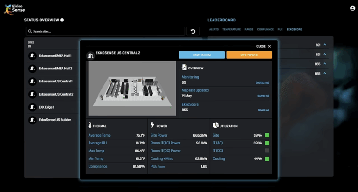The width and height of the screenshot is (358, 192).
Task: Switch to the PUE leaderboard tab
Action: coord(280,29)
